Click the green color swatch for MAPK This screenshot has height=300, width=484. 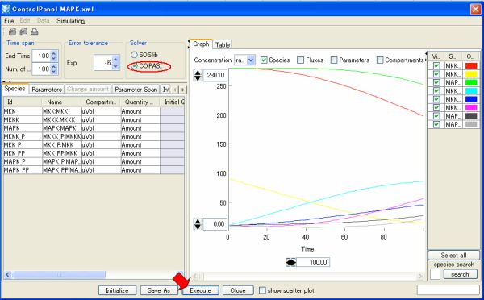tap(471, 82)
